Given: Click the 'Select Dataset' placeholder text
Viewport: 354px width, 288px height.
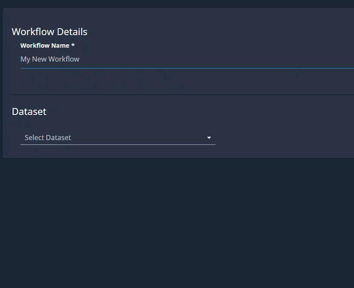Looking at the screenshot, I should point(48,137).
